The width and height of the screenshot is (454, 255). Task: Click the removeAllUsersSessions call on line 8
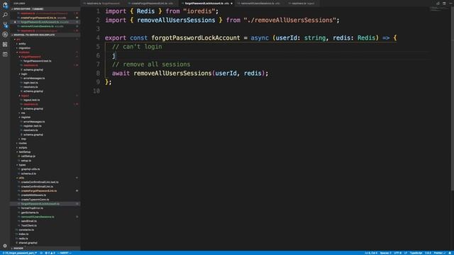pyautogui.click(x=172, y=73)
